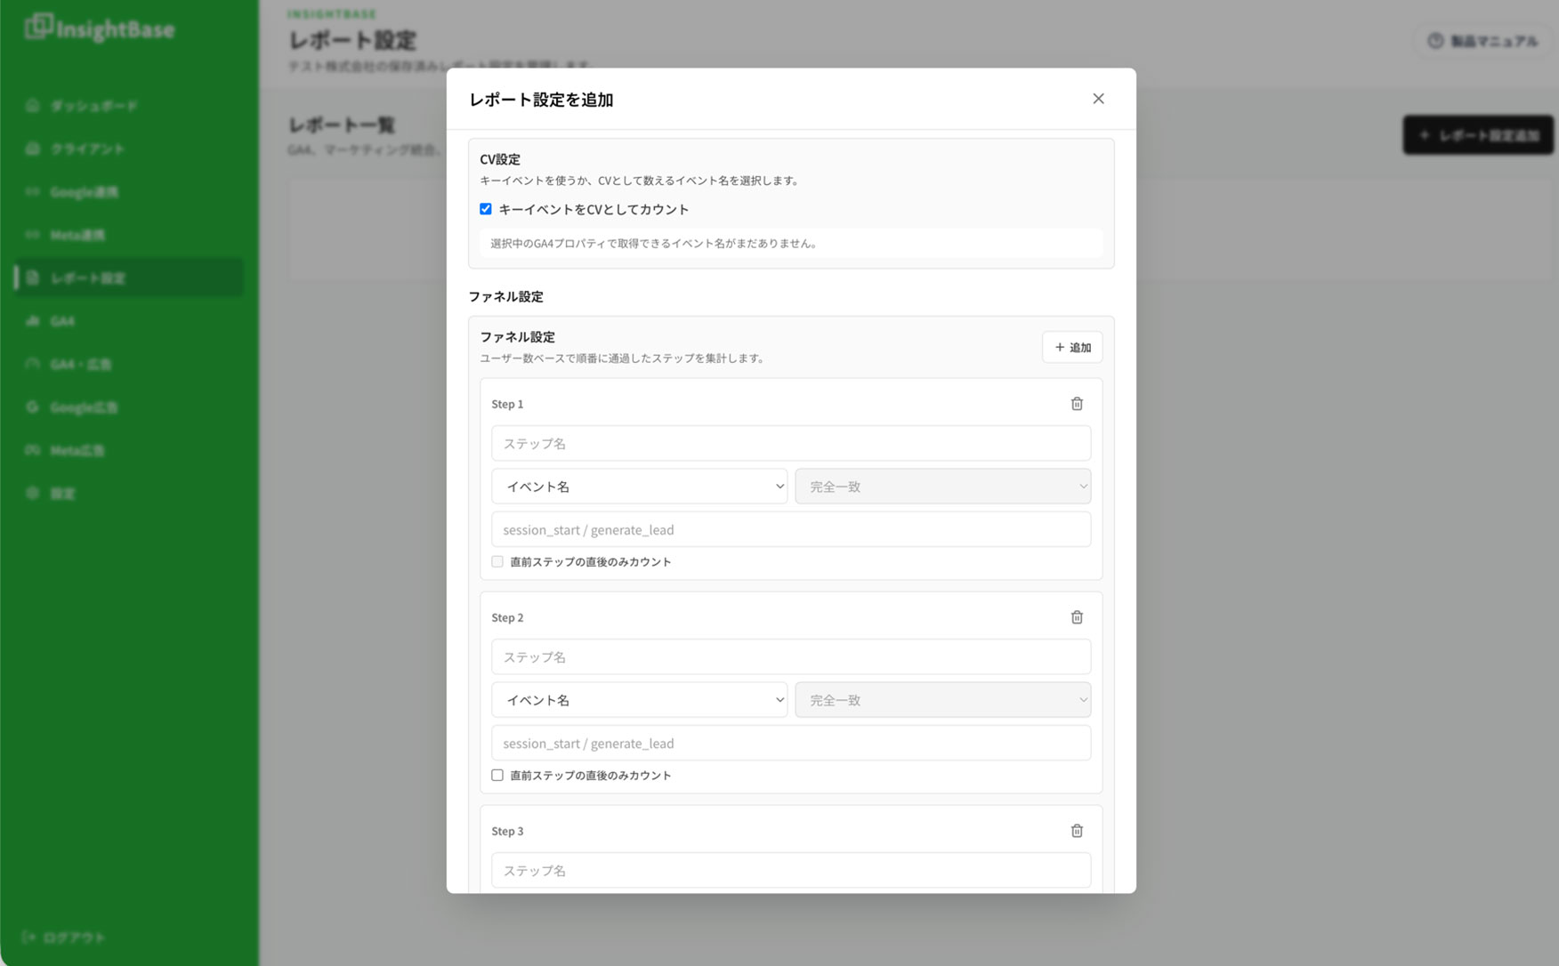Image resolution: width=1559 pixels, height=966 pixels.
Task: Go to クライアント menu item
Action: click(x=128, y=149)
